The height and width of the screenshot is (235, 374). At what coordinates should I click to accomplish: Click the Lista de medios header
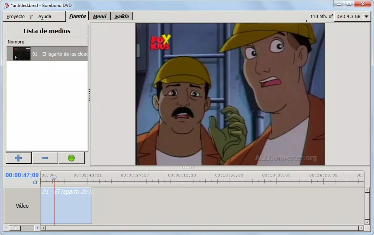tap(47, 31)
